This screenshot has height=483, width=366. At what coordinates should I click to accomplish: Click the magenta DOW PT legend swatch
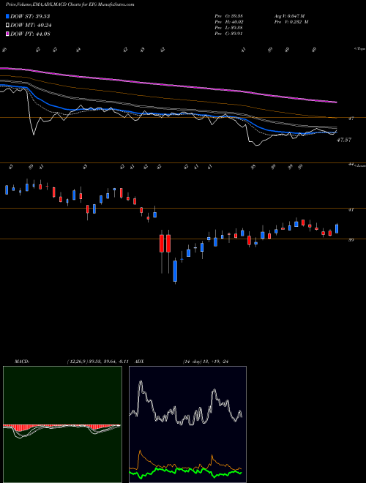[8, 34]
